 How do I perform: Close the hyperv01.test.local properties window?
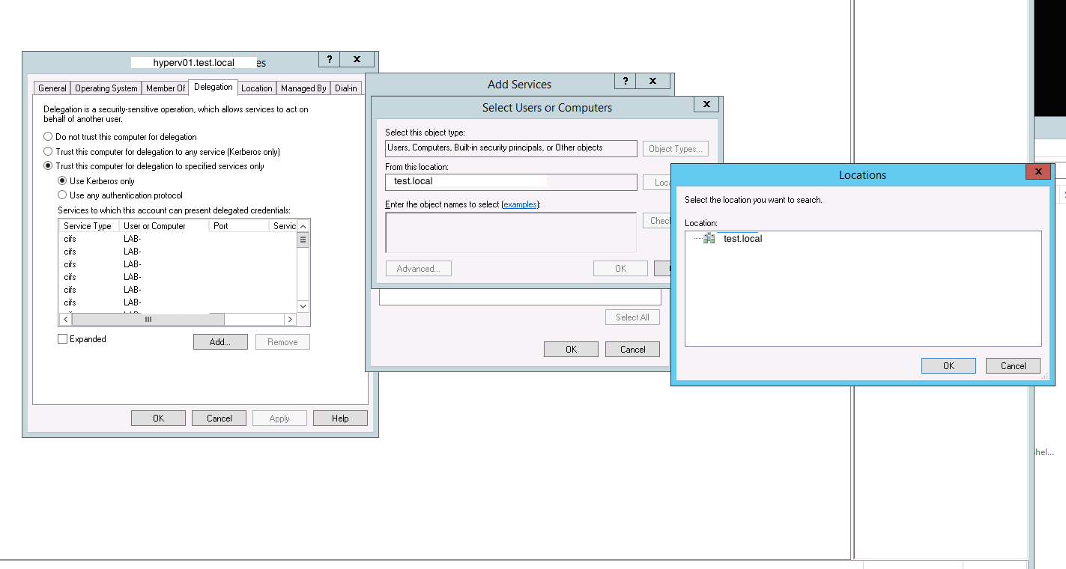point(357,59)
